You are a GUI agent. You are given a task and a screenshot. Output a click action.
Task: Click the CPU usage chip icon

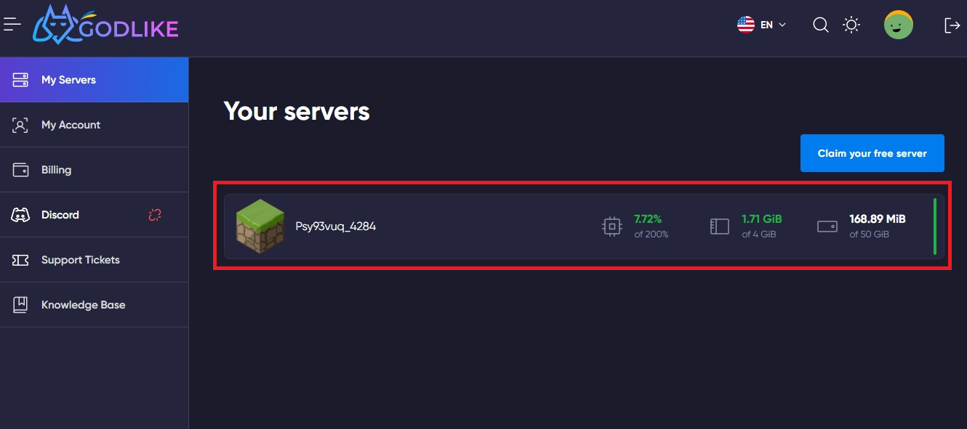pos(612,226)
